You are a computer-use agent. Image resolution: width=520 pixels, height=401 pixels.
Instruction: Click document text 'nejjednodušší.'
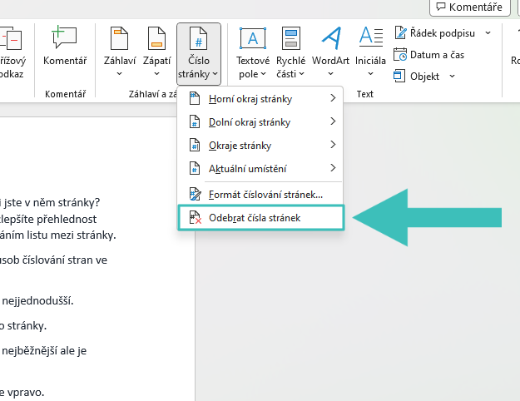pos(37,301)
